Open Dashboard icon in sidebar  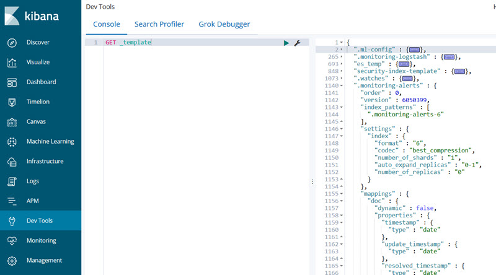point(12,82)
